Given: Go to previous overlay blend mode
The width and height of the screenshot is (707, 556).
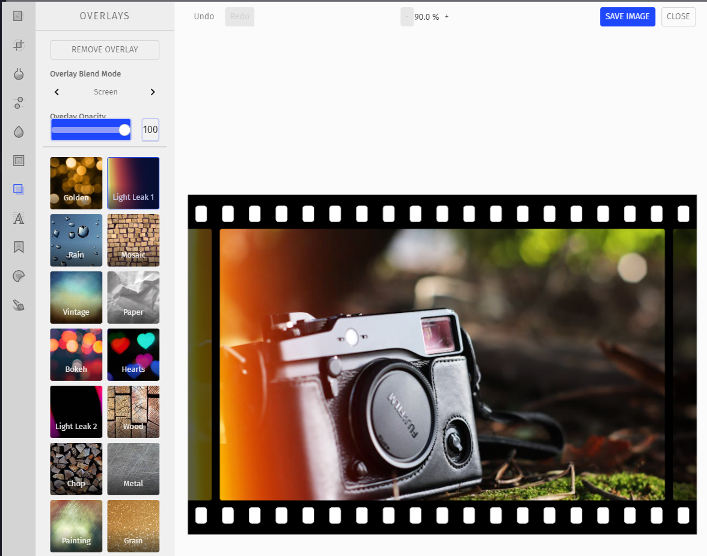Looking at the screenshot, I should (x=57, y=92).
